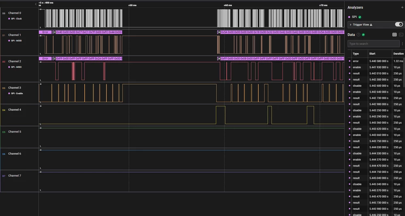The width and height of the screenshot is (405, 216).
Task: Click the D3 channel identifier
Action: [x=4, y=88]
